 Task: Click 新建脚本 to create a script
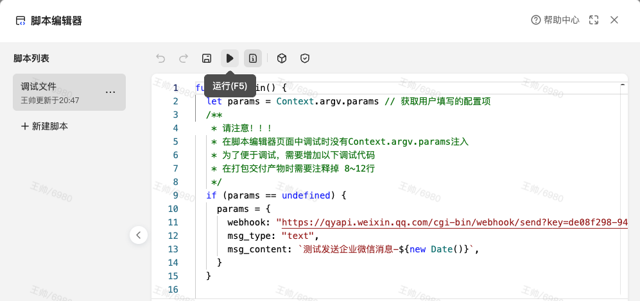pyautogui.click(x=44, y=126)
